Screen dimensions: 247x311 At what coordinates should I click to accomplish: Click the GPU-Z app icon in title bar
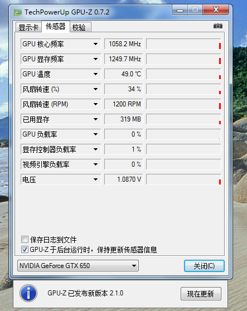[x=18, y=12]
